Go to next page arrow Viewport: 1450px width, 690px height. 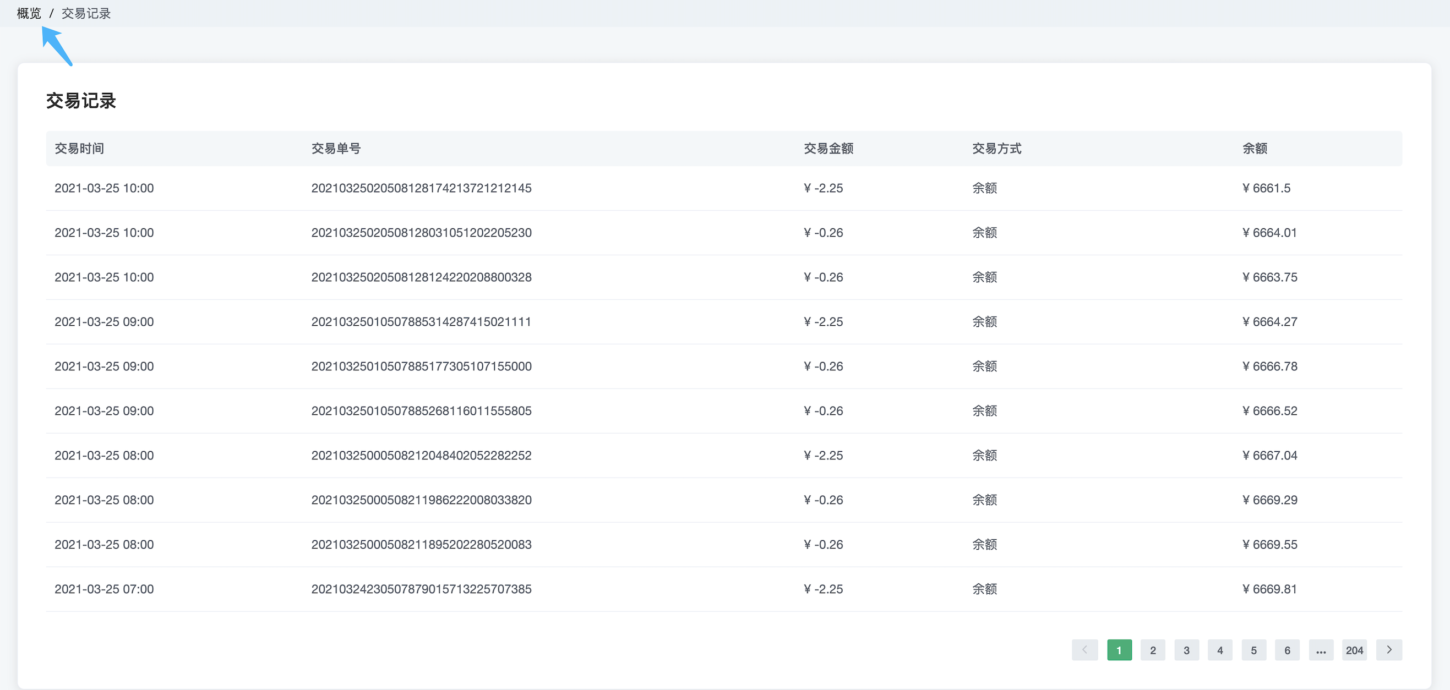[x=1389, y=650]
